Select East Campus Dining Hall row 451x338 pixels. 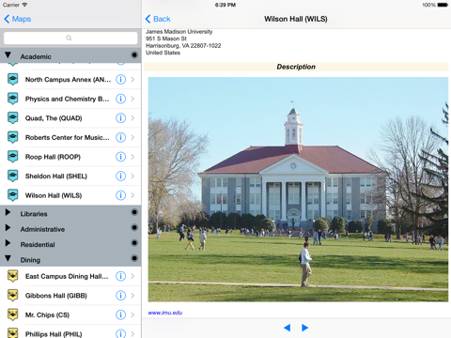coord(70,276)
